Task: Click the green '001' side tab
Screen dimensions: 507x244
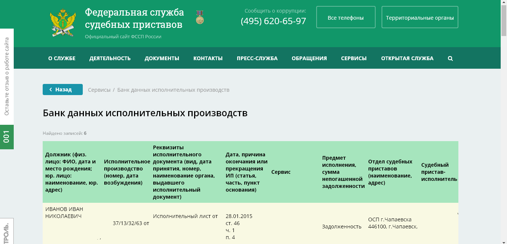Action: (x=7, y=137)
